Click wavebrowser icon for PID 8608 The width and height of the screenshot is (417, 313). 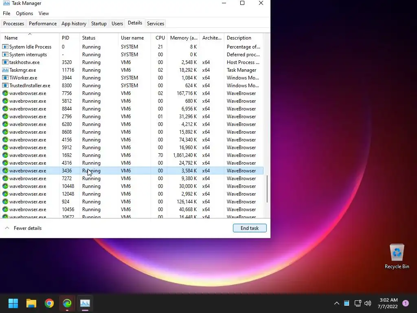[5, 132]
